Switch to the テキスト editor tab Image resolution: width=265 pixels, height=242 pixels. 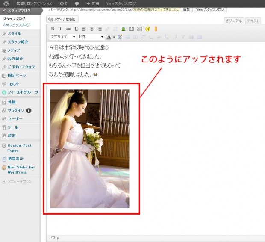click(253, 21)
